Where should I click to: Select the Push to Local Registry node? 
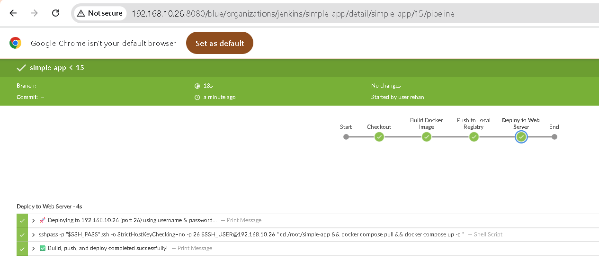pos(474,137)
